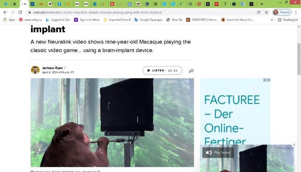The image size is (301, 172).
Task: Expand the hidden bookmarks overflow chevron
Action: pos(272,19)
